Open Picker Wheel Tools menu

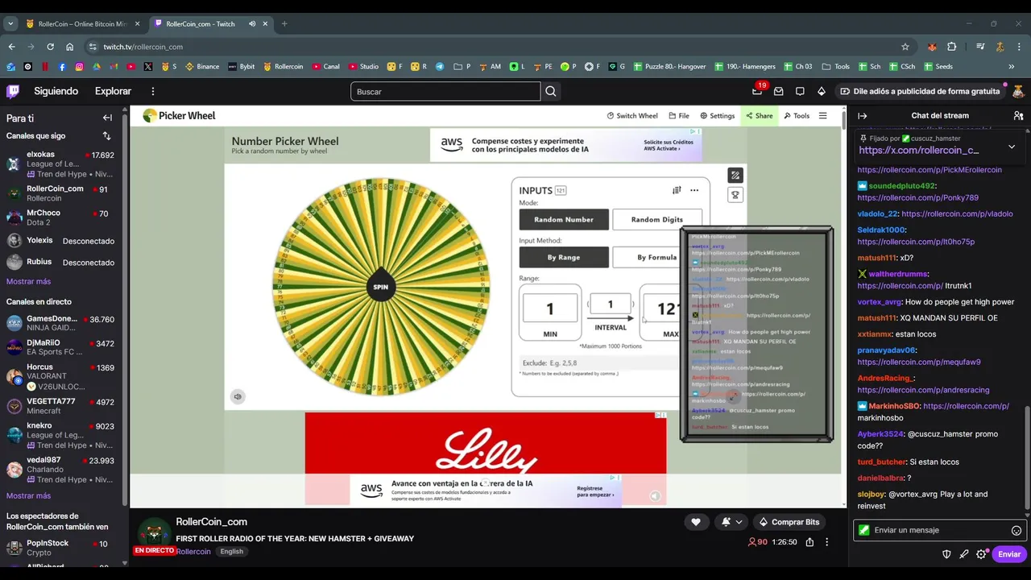tap(797, 115)
